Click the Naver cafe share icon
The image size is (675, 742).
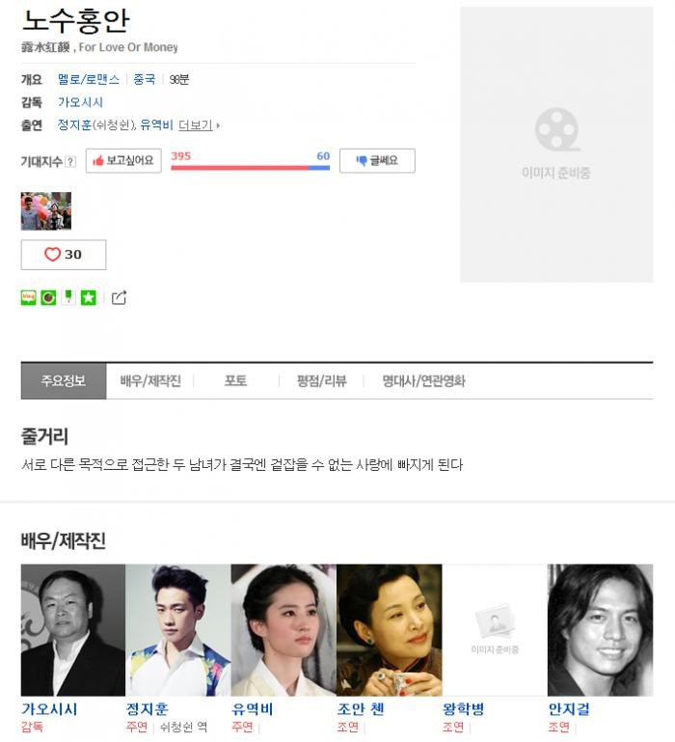[x=48, y=297]
